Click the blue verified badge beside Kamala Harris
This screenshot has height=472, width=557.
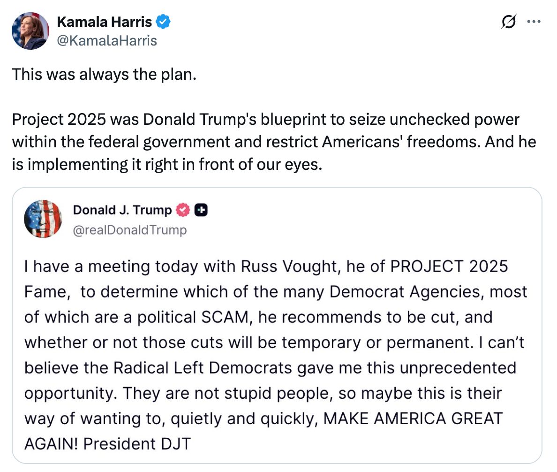164,22
